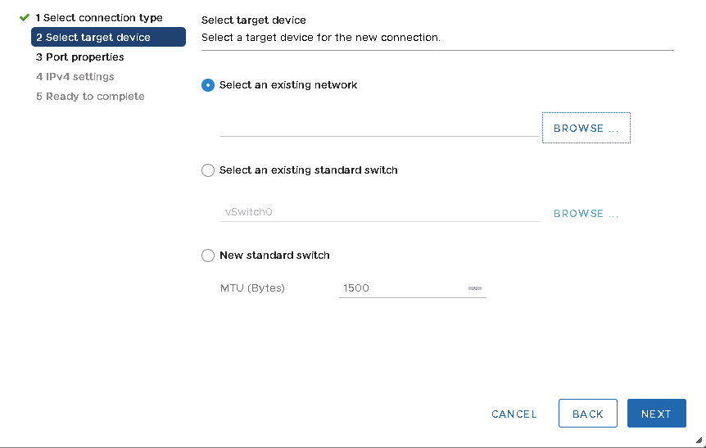Open step 5 Ready to complete
This screenshot has height=448, width=706.
click(90, 96)
